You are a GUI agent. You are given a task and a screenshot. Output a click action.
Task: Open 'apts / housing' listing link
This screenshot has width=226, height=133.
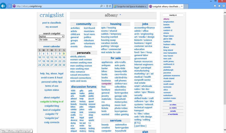click(x=108, y=28)
